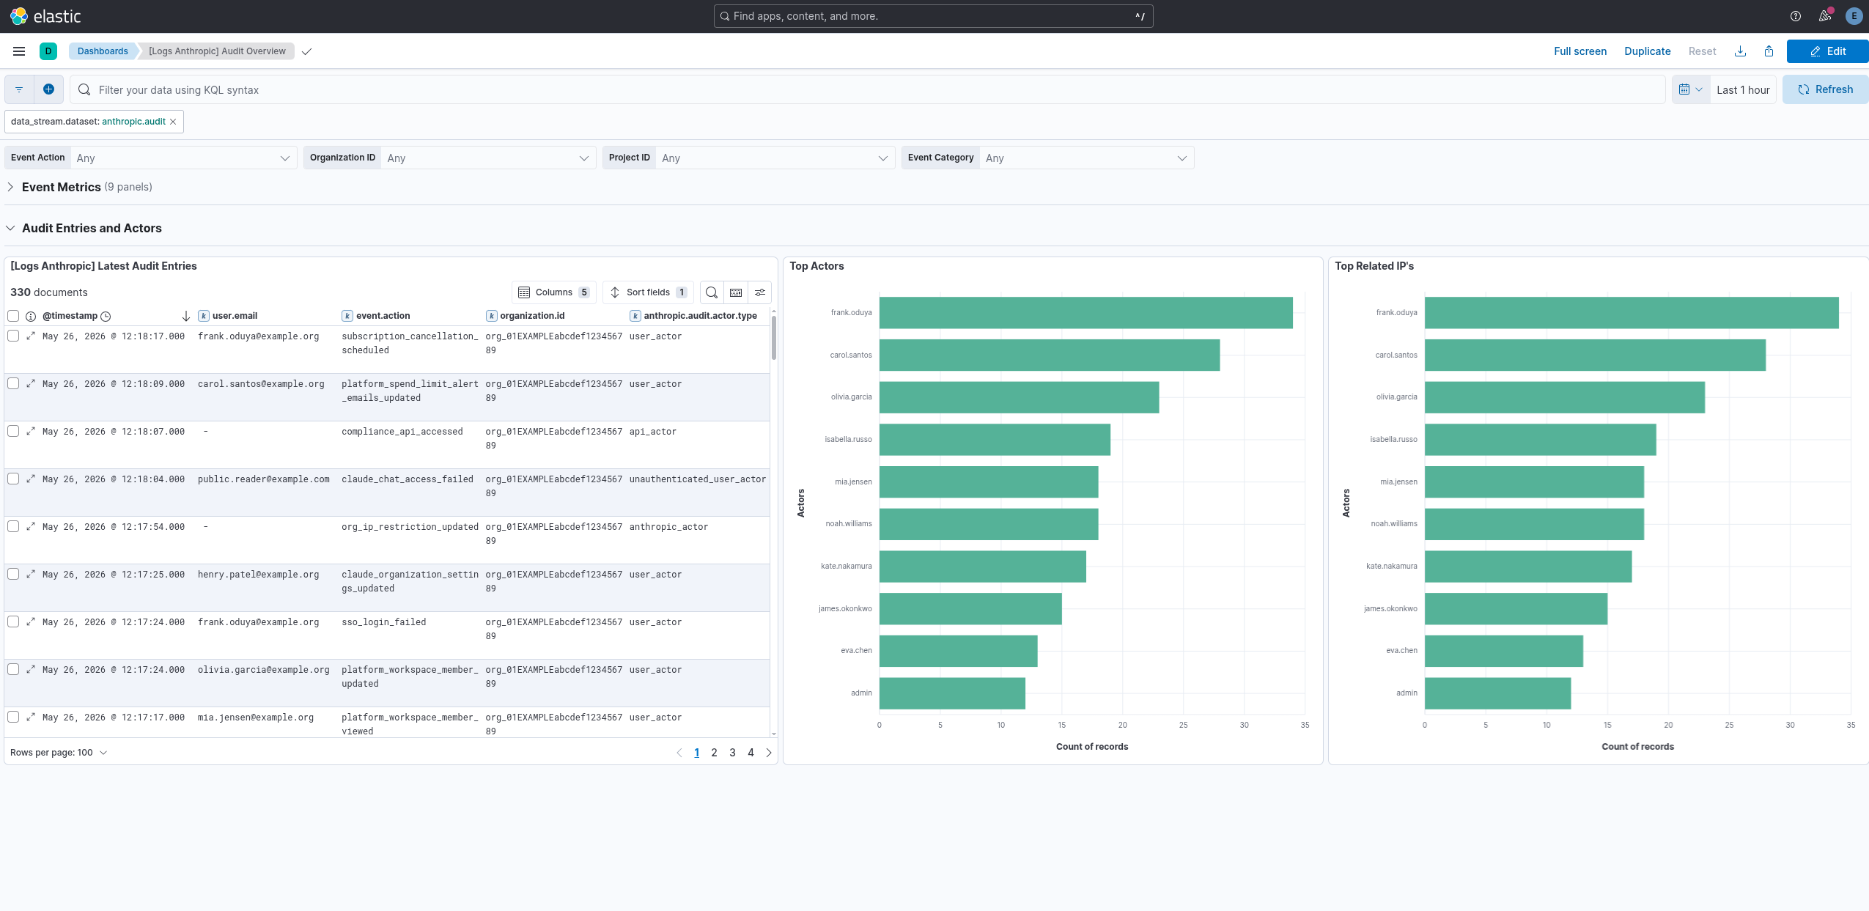This screenshot has height=911, width=1869.
Task: Collapse the Audit Entries and Actors section
Action: (10, 228)
